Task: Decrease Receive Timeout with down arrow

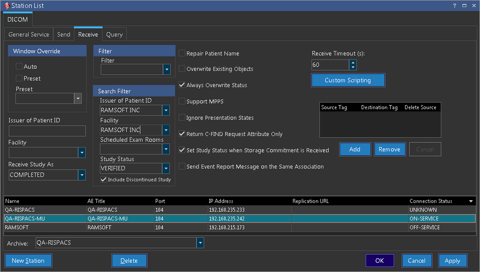Action: pyautogui.click(x=353, y=68)
